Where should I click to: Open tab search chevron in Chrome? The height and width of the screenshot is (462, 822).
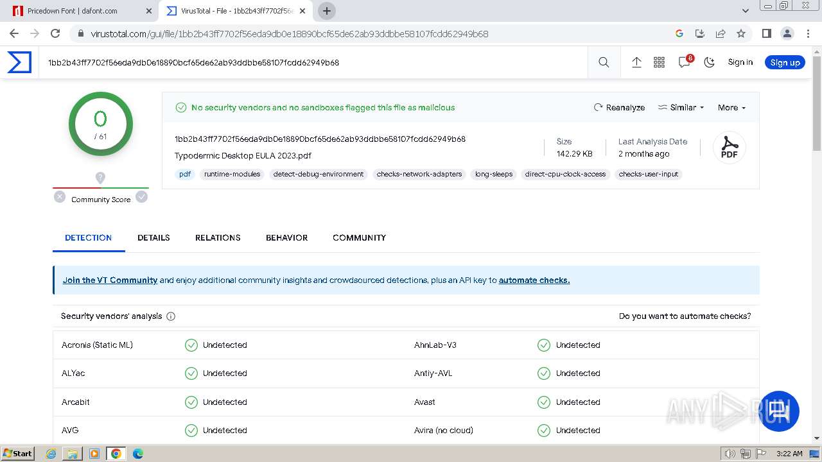746,11
